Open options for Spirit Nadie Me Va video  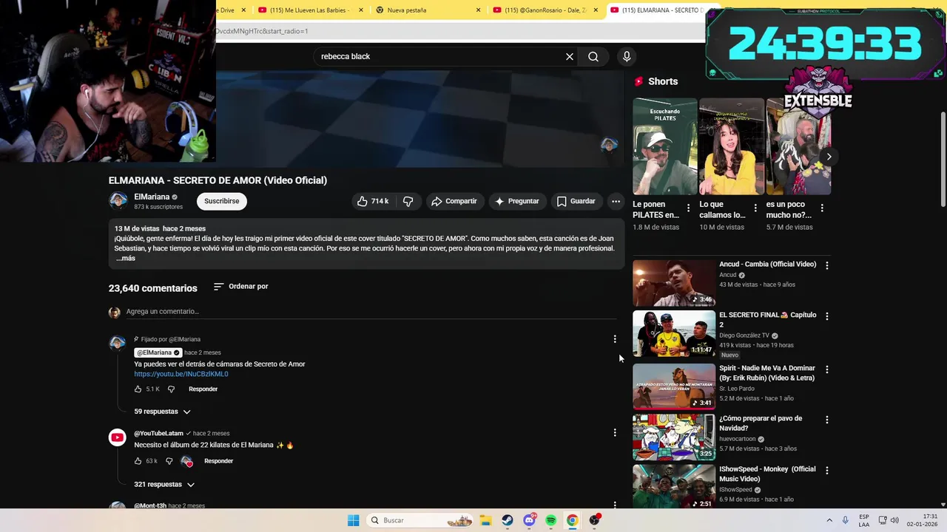(x=827, y=369)
